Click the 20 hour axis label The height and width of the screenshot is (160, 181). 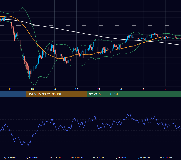pyautogui.click(x=77, y=89)
